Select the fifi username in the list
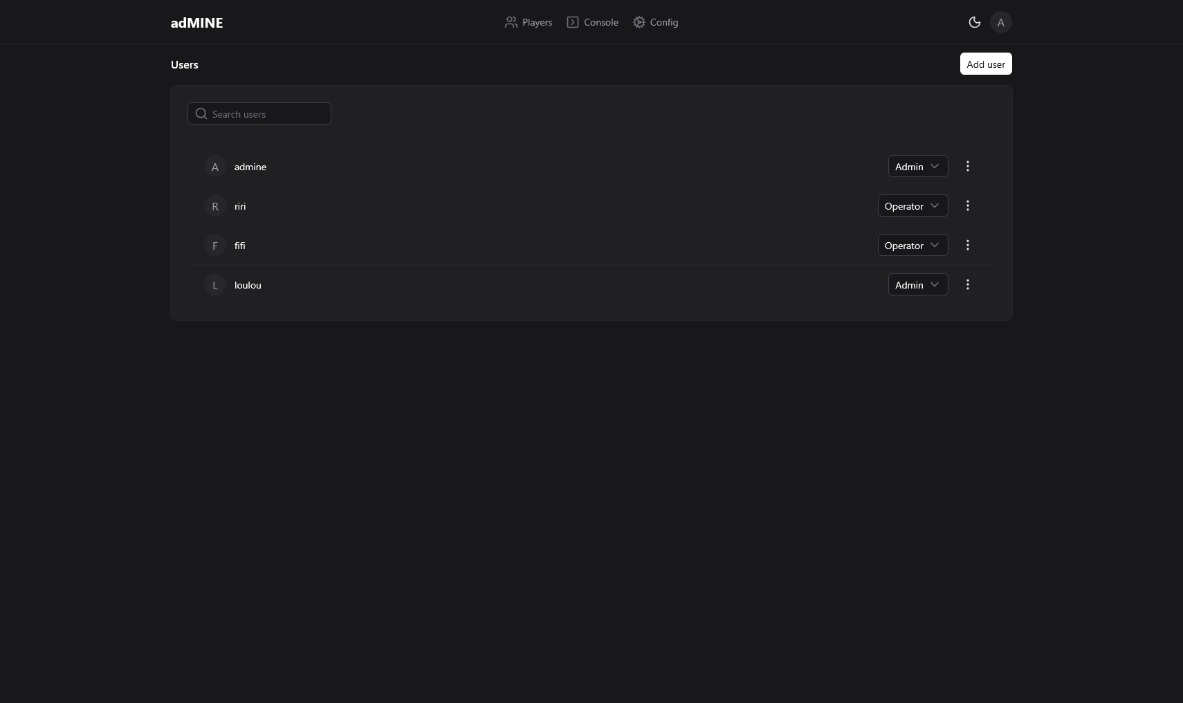Viewport: 1183px width, 703px height. tap(239, 246)
